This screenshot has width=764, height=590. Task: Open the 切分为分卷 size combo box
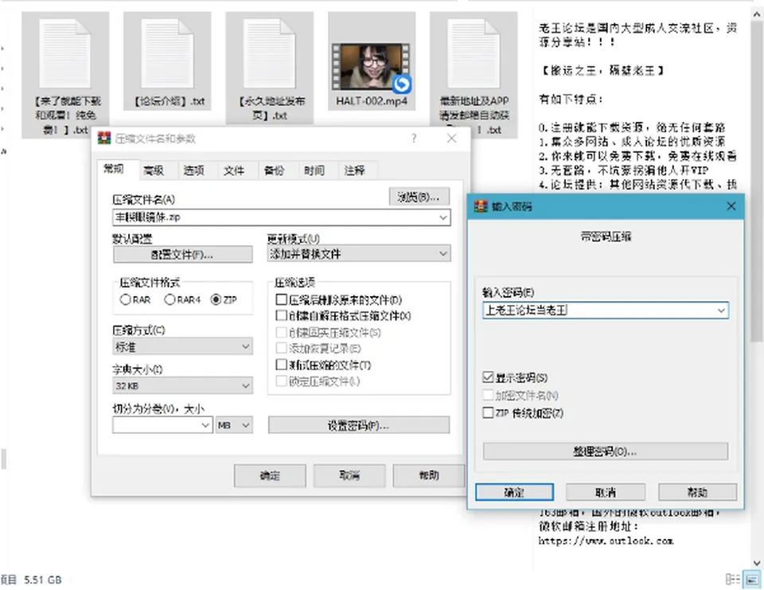pos(162,425)
